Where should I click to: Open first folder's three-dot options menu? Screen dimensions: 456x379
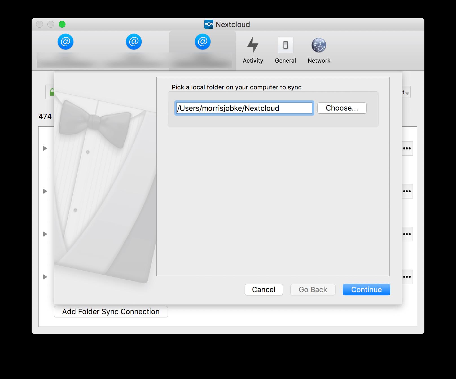click(x=407, y=148)
